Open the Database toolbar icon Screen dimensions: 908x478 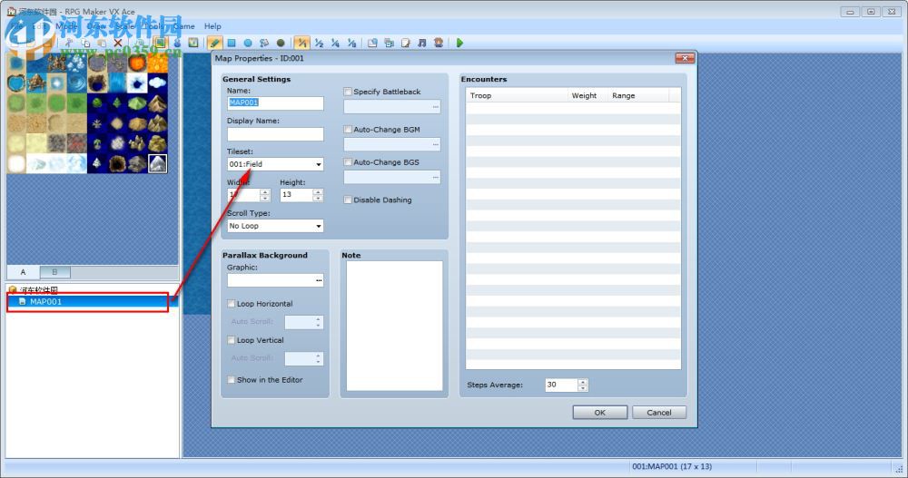click(x=372, y=43)
